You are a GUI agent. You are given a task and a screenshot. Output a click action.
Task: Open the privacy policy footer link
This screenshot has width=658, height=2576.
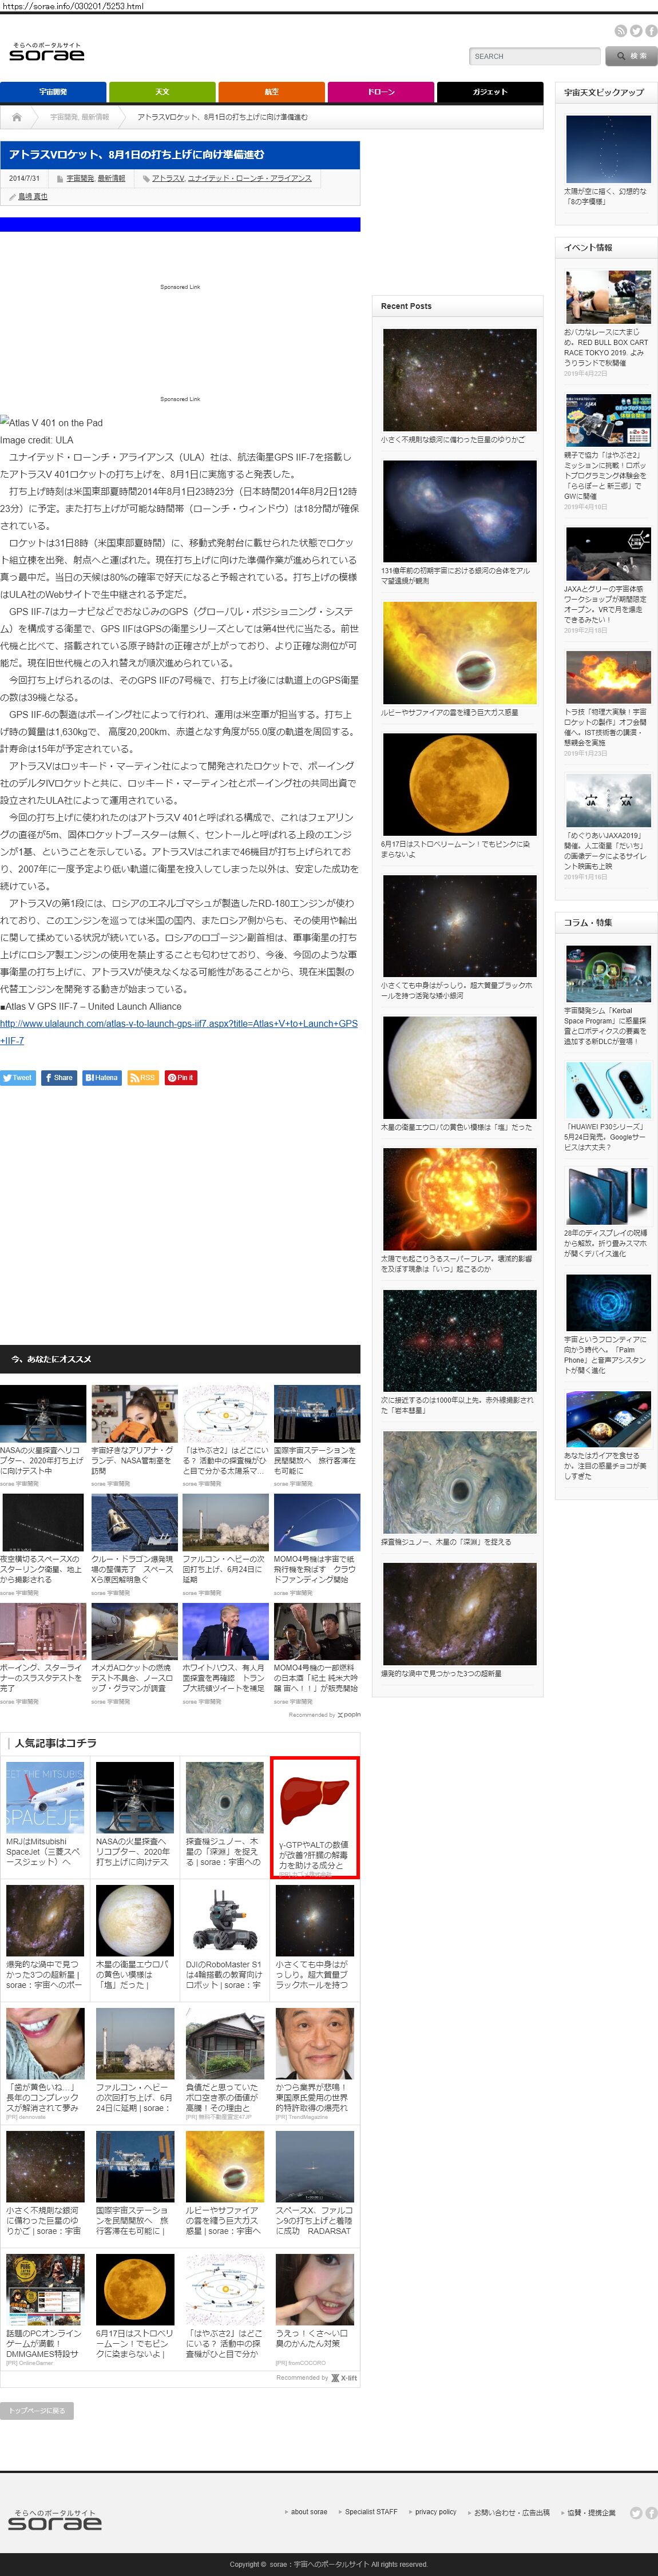pyautogui.click(x=436, y=2512)
